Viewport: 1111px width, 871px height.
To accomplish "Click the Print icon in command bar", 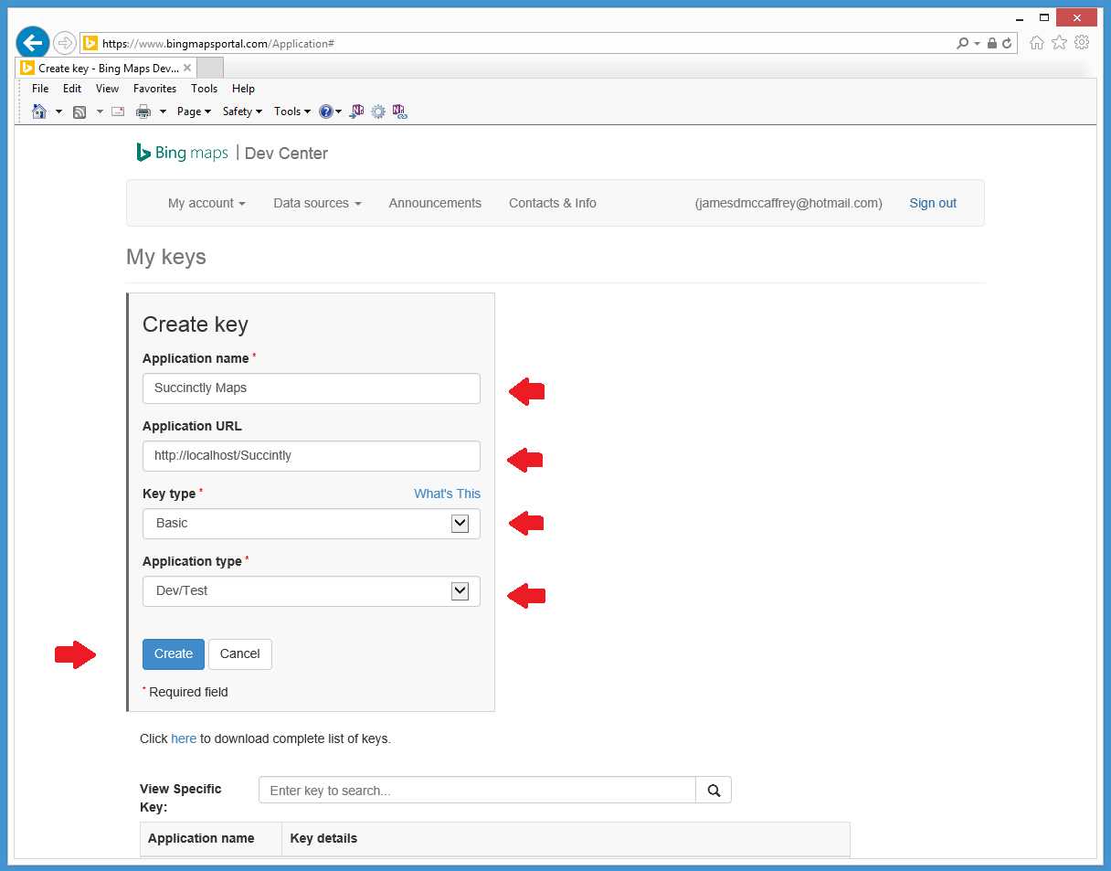I will (x=143, y=112).
